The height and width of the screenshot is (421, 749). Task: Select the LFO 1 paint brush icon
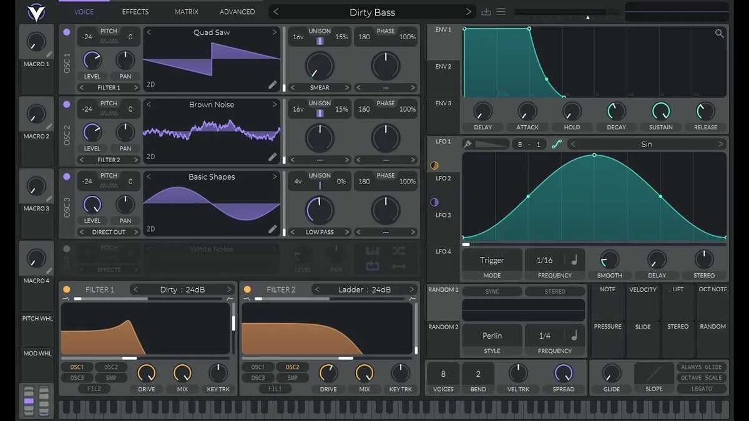coord(468,144)
